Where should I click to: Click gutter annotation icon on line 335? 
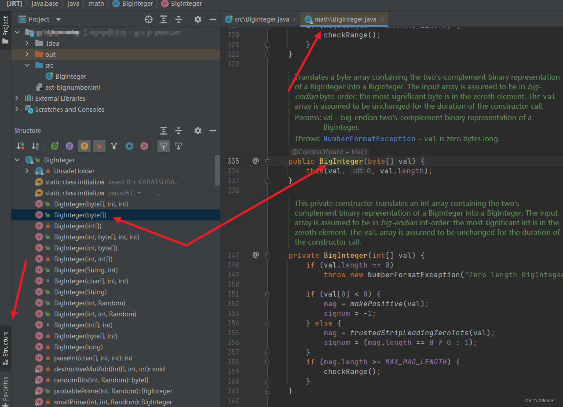point(256,161)
